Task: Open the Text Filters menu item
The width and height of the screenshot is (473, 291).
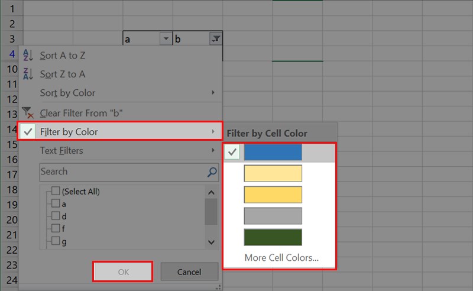Action: point(120,150)
